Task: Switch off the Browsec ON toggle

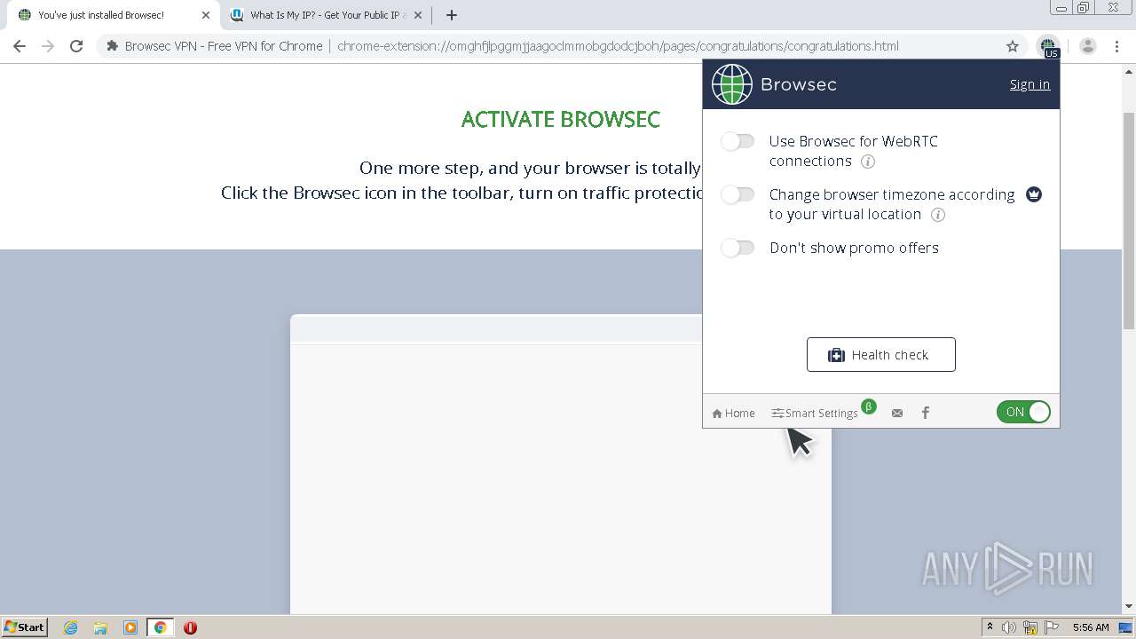Action: click(1023, 412)
